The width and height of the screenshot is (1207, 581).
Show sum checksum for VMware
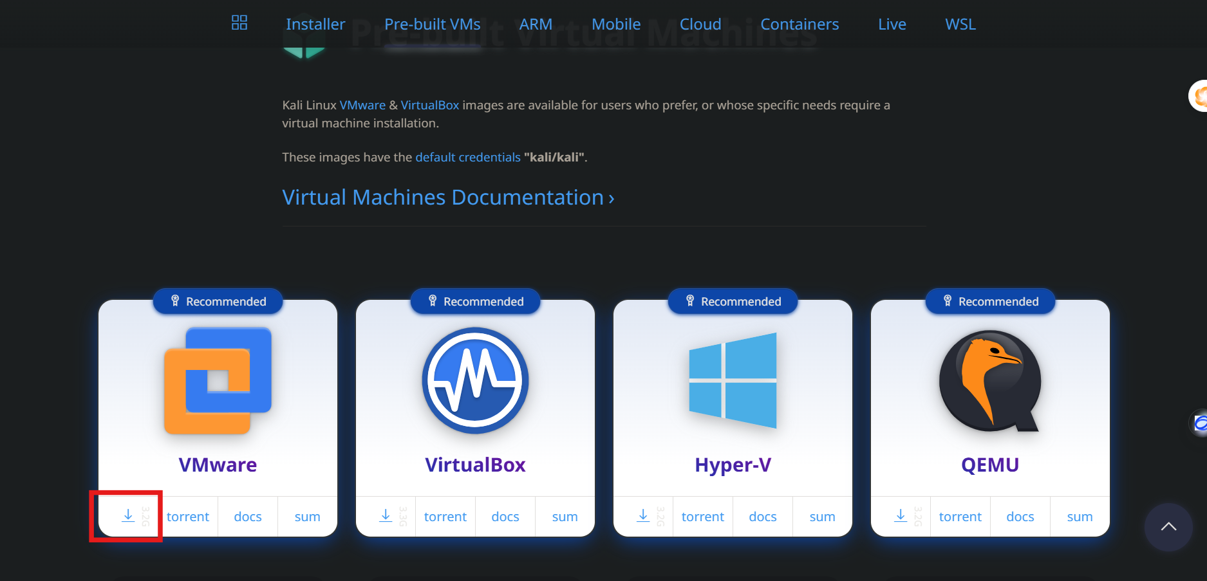308,517
